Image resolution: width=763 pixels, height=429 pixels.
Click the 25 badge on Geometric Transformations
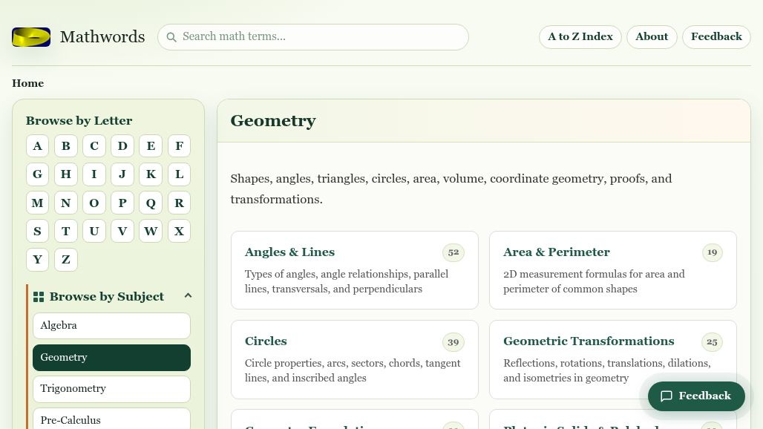pos(712,341)
